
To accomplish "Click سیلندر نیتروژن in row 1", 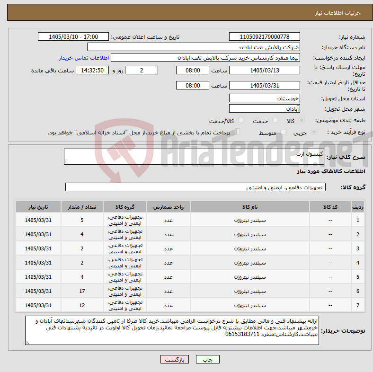I will pyautogui.click(x=250, y=220).
